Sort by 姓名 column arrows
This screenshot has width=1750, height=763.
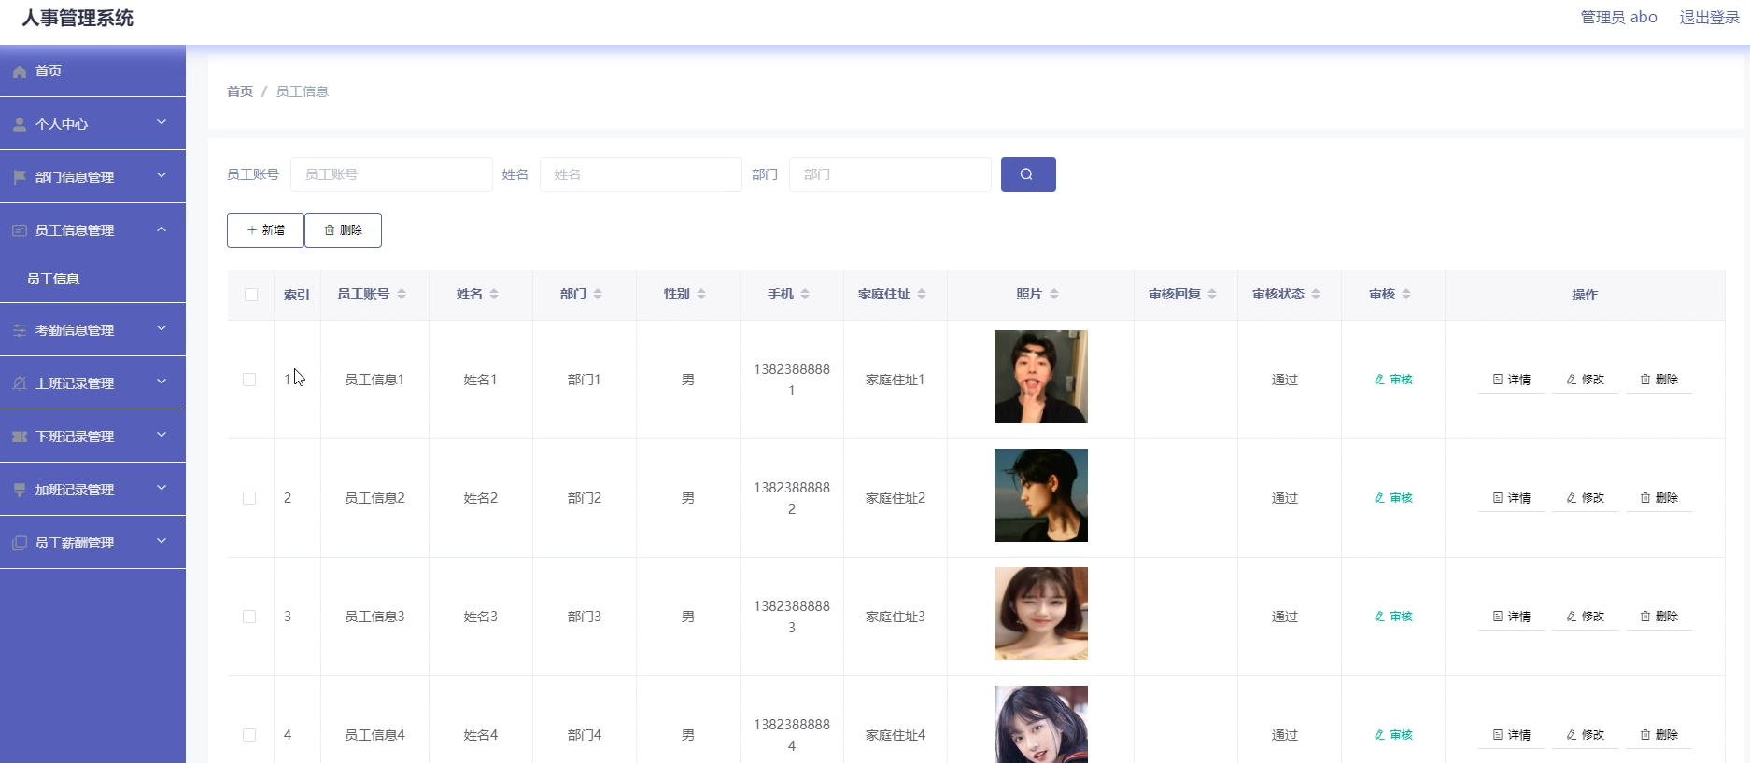tap(494, 294)
